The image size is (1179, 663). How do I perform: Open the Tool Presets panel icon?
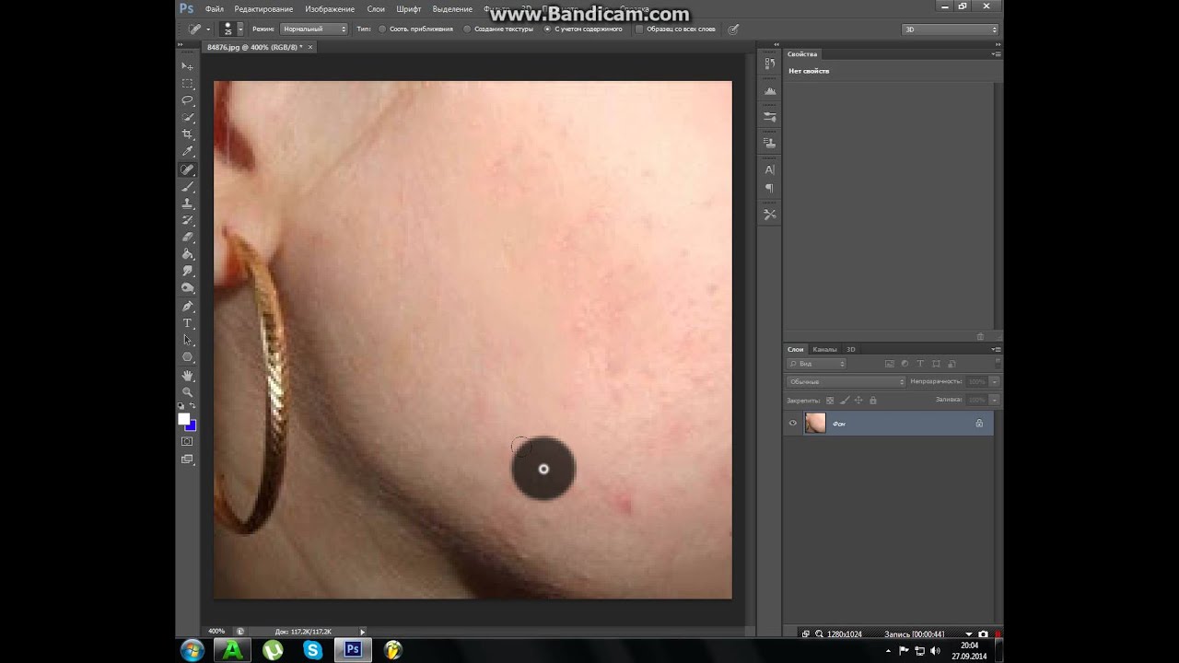click(769, 215)
